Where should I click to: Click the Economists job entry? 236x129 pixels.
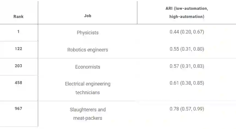click(87, 67)
